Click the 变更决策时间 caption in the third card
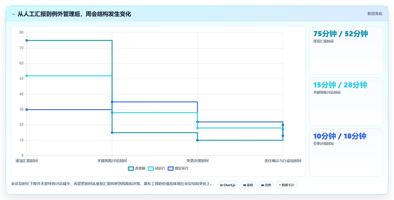The height and width of the screenshot is (200, 394). coord(323,144)
